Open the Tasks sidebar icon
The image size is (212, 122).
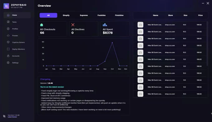click(8, 22)
